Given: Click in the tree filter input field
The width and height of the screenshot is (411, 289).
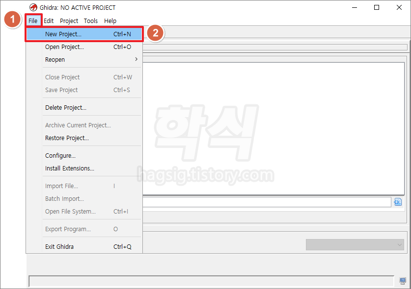Looking at the screenshot, I should (x=267, y=202).
